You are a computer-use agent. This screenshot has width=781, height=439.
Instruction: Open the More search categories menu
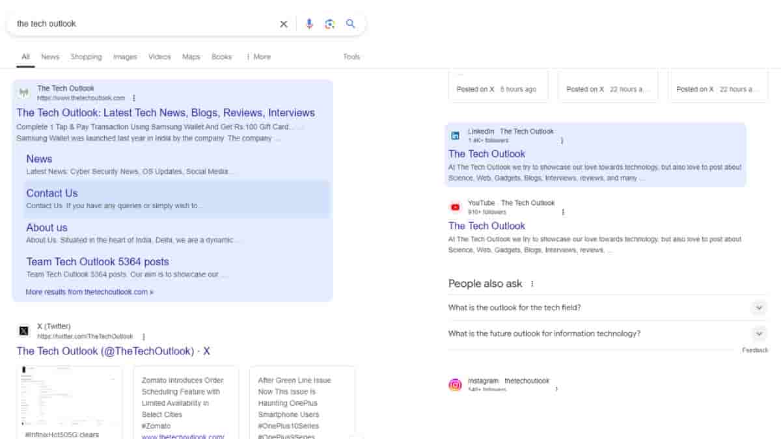(x=258, y=57)
